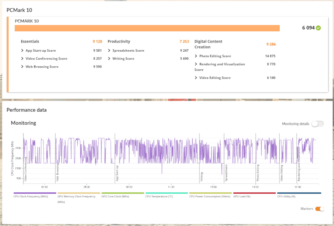Screen dimensions: 334x226
Task: Click the orange PCMark 10 score bar
Action: 147,28
